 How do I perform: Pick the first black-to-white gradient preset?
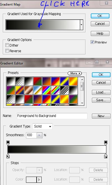click(x=11, y=81)
